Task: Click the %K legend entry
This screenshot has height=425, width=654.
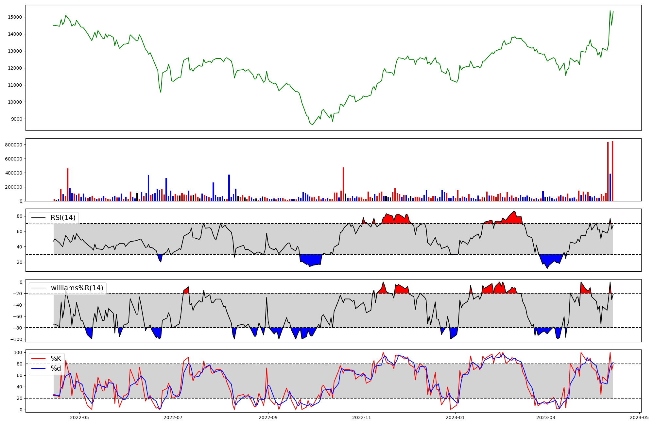Action: click(56, 359)
